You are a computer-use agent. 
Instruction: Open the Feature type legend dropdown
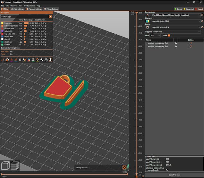(x=50, y=16)
